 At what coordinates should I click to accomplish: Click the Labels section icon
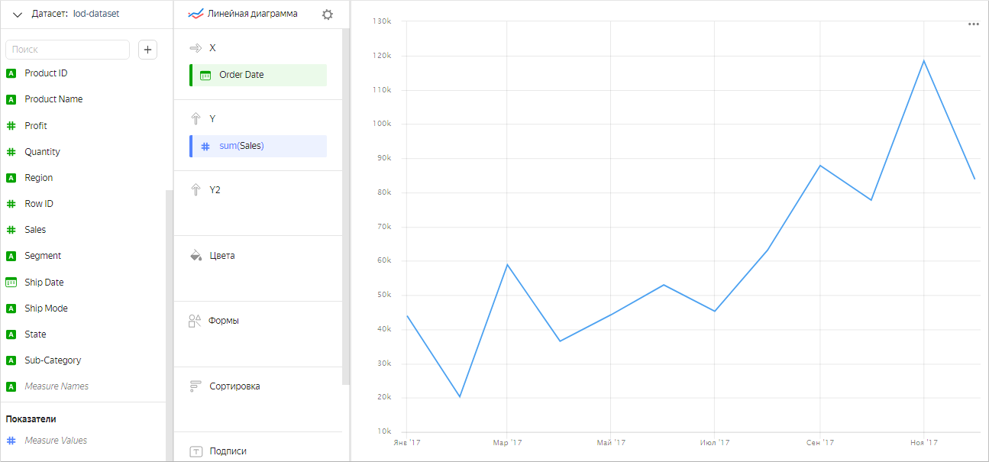pyautogui.click(x=196, y=451)
